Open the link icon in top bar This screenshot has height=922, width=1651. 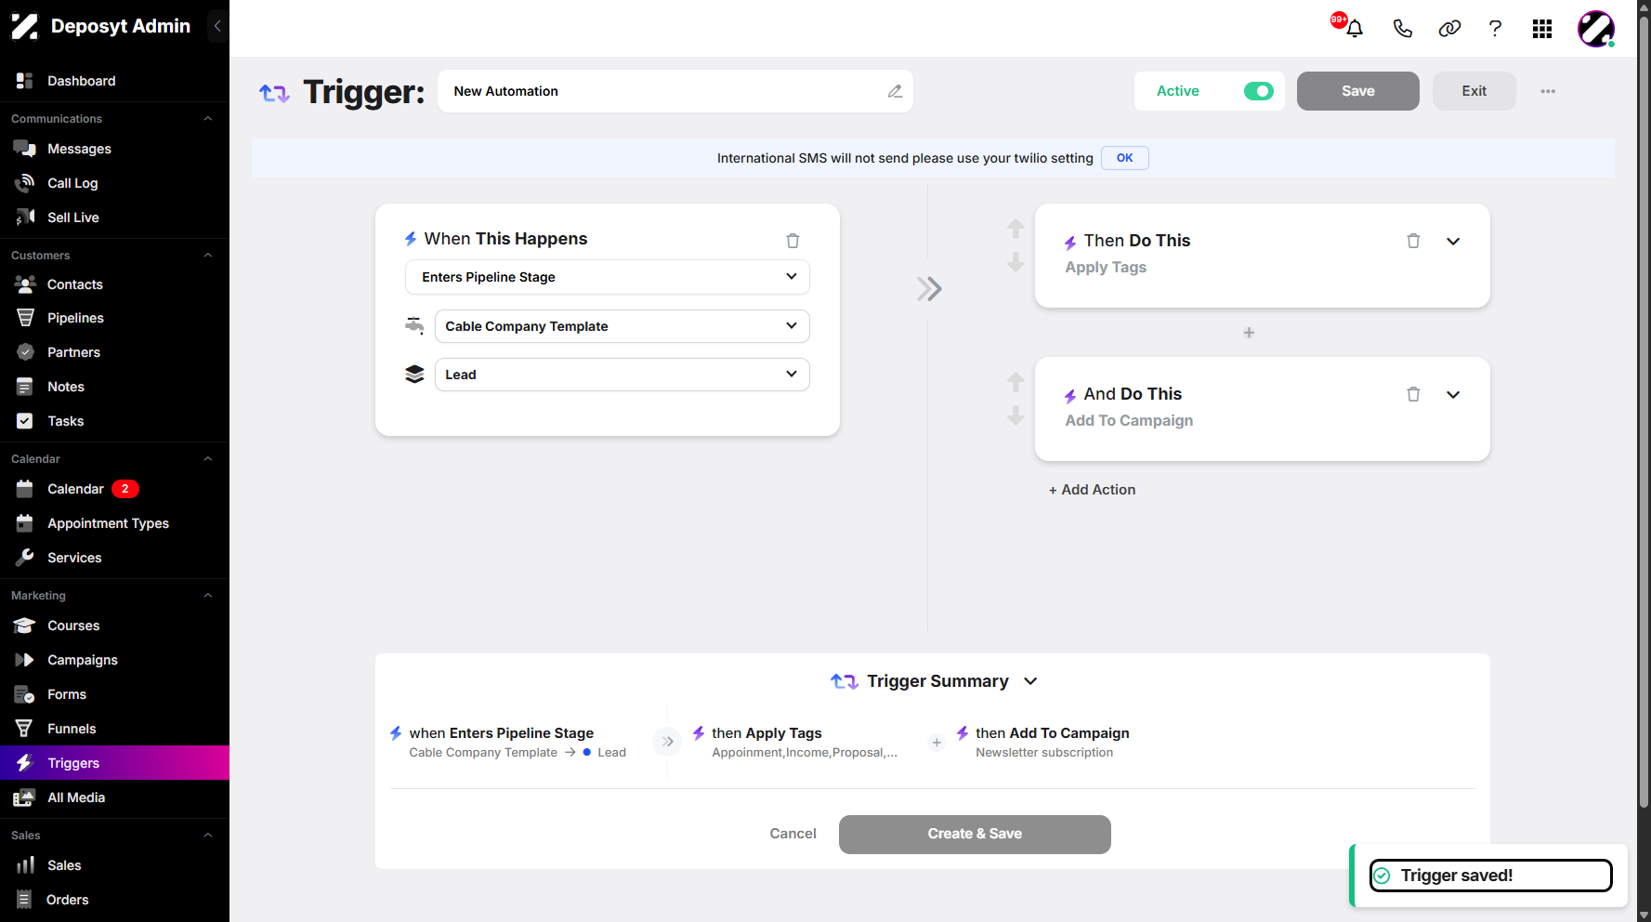coord(1449,29)
